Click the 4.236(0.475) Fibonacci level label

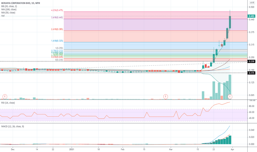click(x=57, y=10)
